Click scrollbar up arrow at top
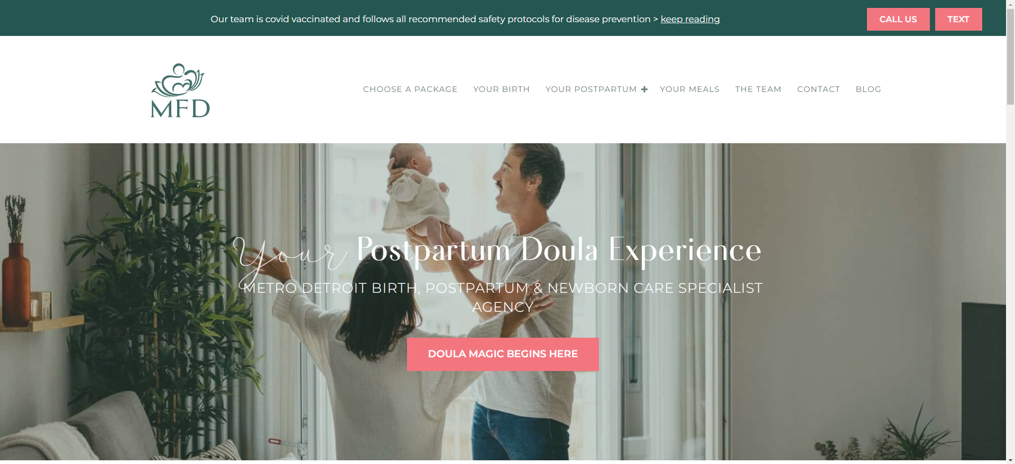Viewport: 1015px width, 464px height. coord(1010,3)
